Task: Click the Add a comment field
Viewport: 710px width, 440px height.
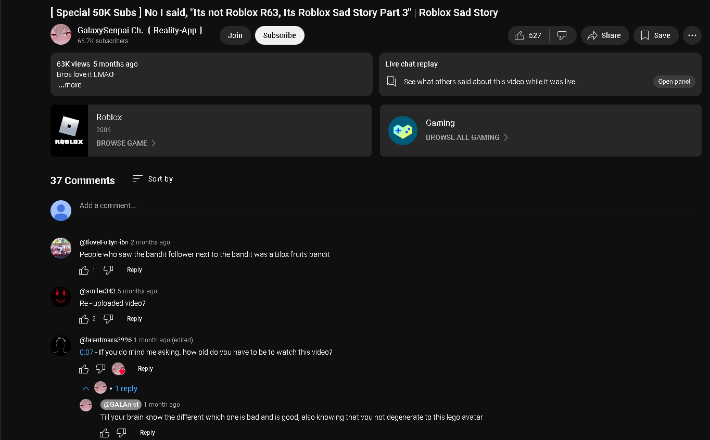Action: pyautogui.click(x=385, y=206)
